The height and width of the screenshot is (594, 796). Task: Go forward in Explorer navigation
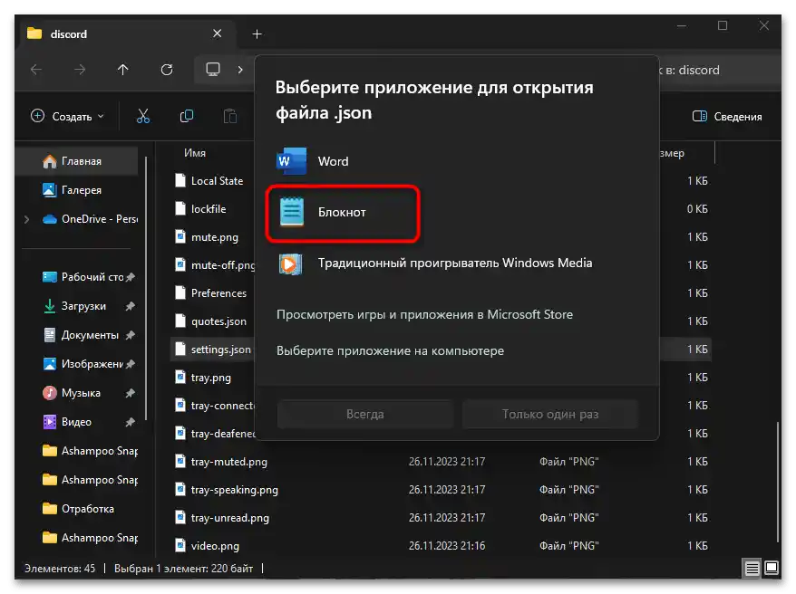point(80,70)
